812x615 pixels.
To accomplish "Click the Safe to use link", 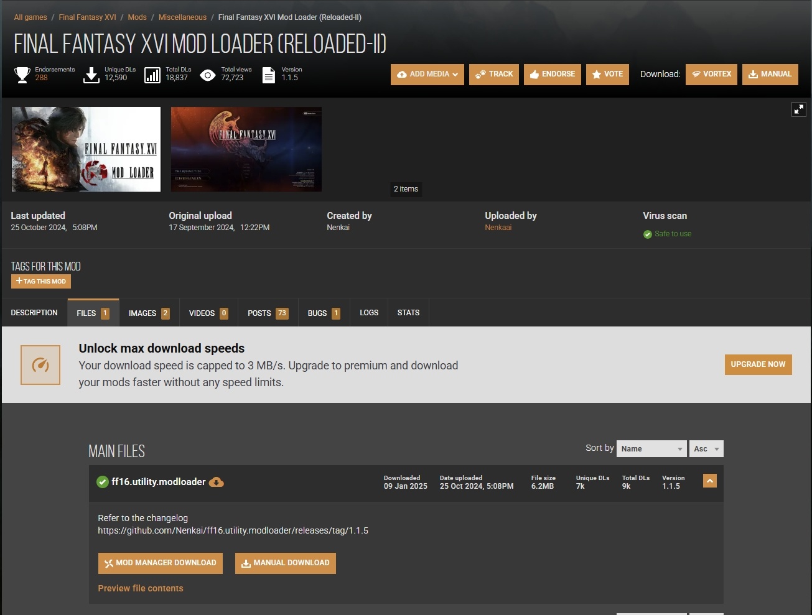I will 673,234.
